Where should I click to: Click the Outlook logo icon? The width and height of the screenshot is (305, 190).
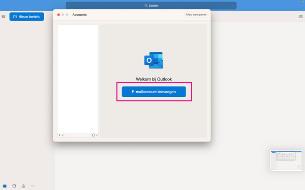click(154, 60)
